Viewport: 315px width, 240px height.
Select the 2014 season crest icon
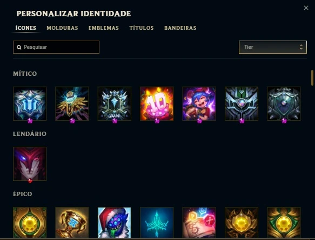115,104
